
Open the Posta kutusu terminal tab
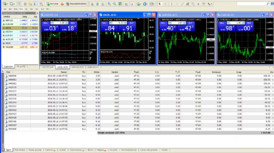point(77,150)
